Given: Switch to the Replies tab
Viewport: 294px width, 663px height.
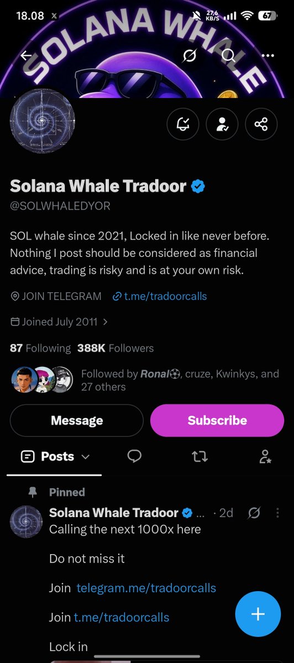Looking at the screenshot, I should tap(134, 456).
